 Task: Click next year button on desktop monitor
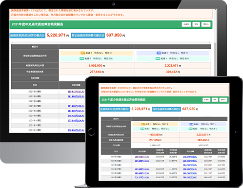206,24
